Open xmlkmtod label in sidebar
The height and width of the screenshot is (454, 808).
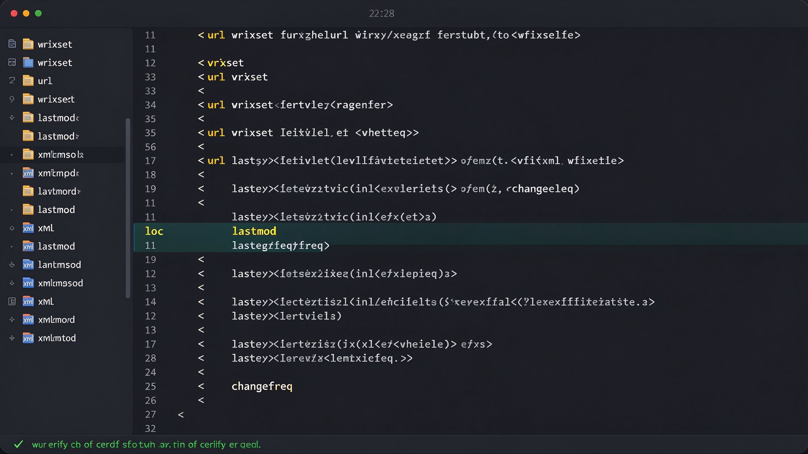tap(57, 338)
